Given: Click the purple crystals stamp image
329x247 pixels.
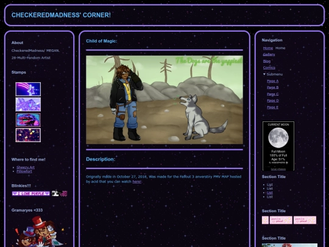Looking at the screenshot, I should tap(28, 104).
